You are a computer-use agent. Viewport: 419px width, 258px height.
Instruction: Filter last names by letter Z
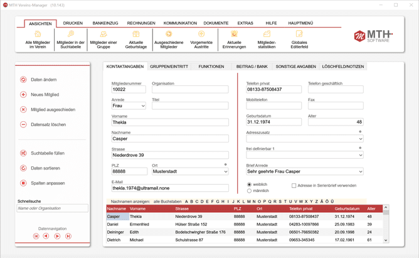click(316, 202)
